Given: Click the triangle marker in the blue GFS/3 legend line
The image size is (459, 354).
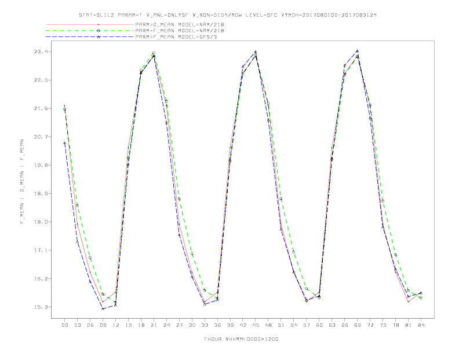Looking at the screenshot, I should [99, 37].
